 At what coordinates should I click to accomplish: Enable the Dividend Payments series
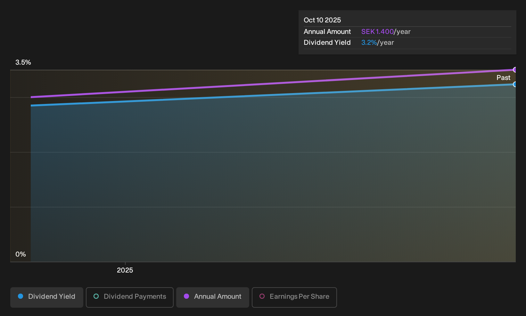130,297
